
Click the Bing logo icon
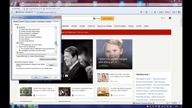(x=94, y=19)
